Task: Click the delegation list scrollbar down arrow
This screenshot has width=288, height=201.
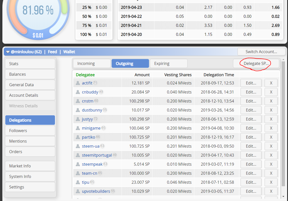Action: [283, 196]
